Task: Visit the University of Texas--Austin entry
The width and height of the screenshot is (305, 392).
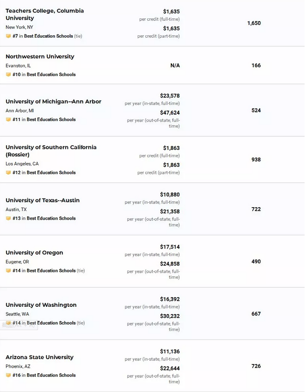Action: coord(43,200)
